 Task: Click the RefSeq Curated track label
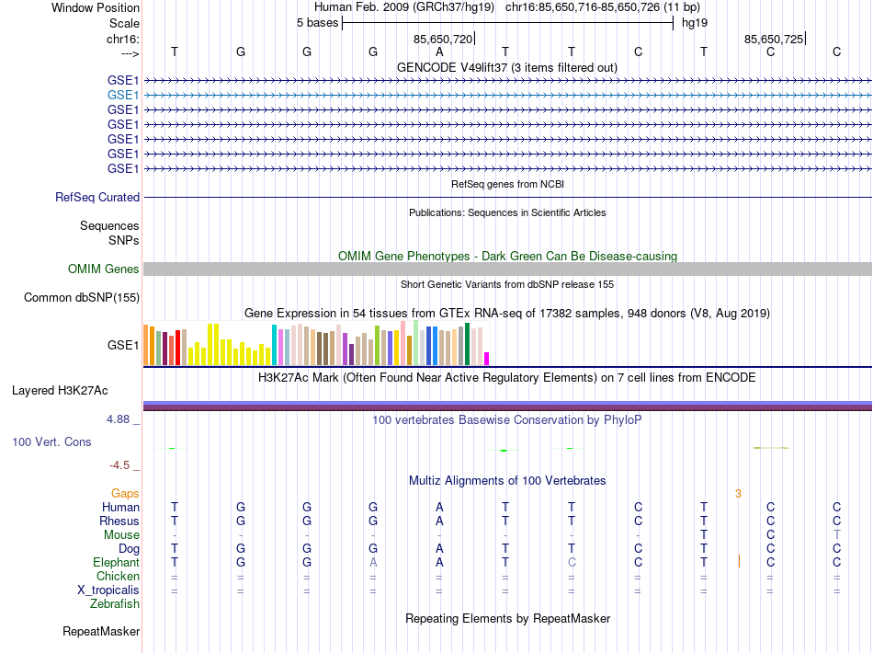pos(97,197)
